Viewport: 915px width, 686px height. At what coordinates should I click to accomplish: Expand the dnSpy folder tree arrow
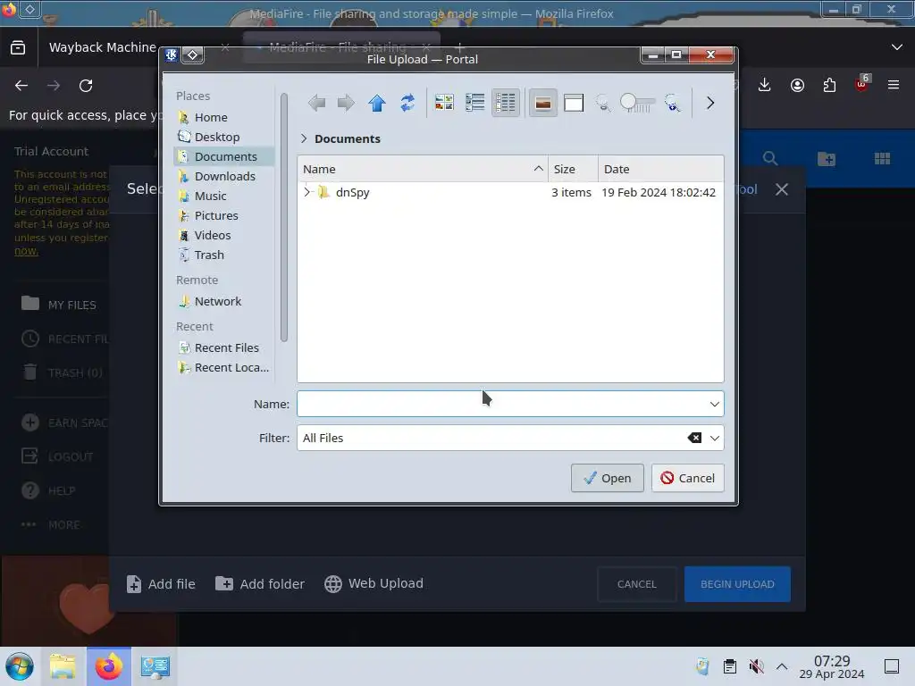point(306,192)
